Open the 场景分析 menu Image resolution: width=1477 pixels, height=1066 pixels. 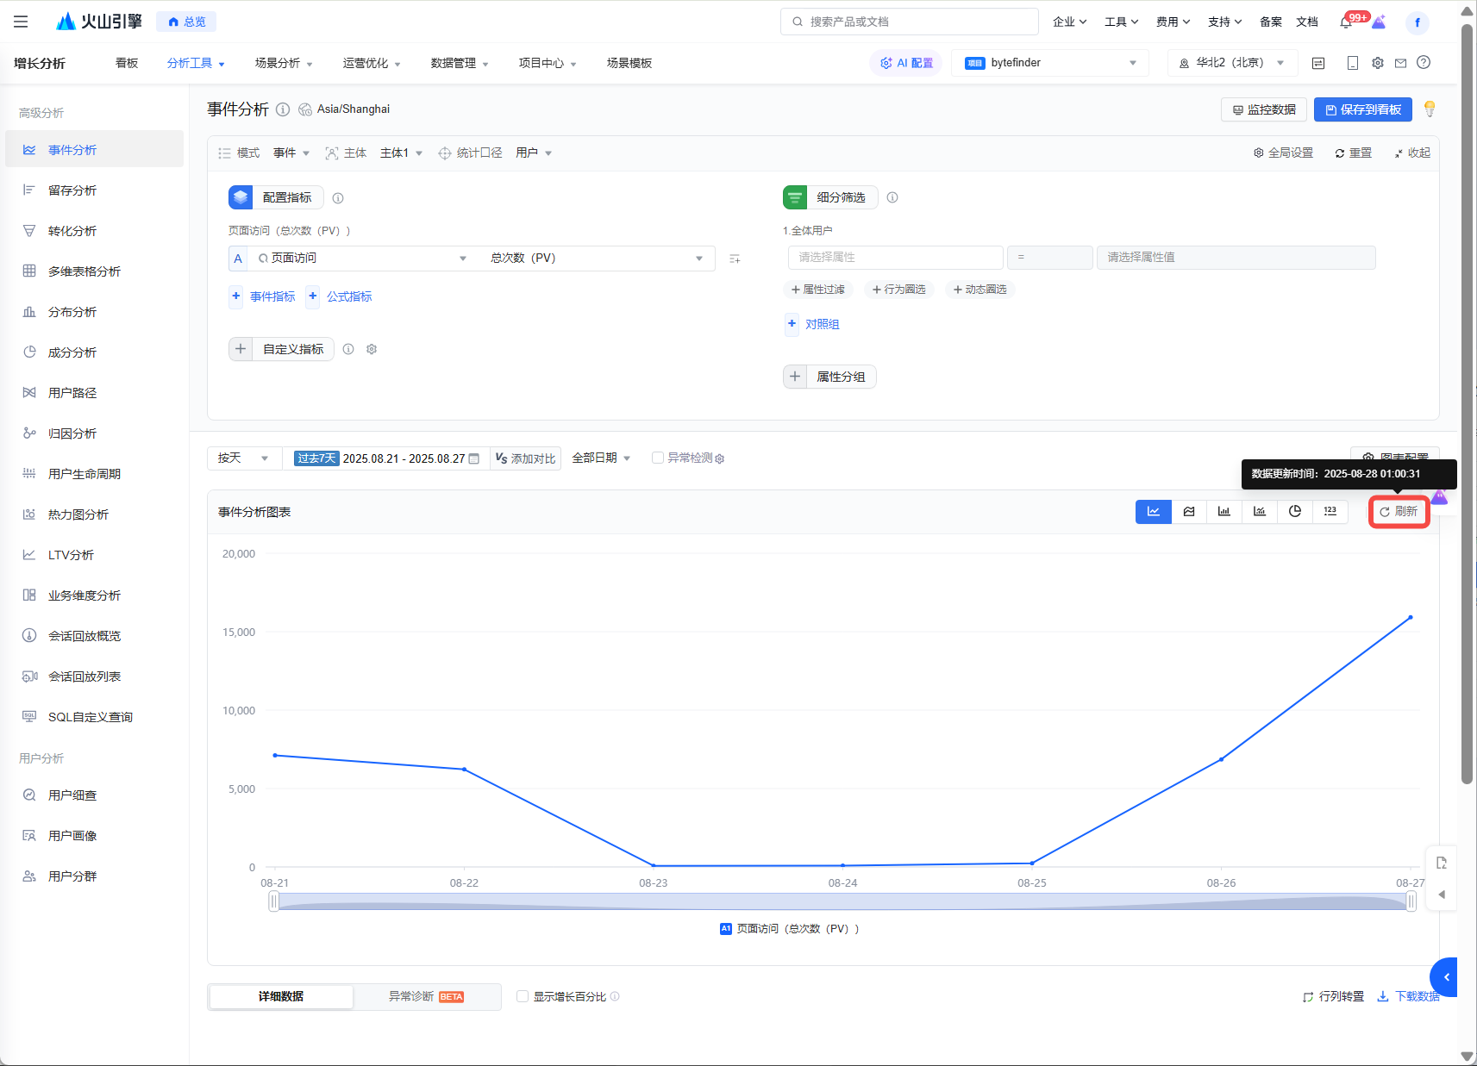tap(284, 63)
